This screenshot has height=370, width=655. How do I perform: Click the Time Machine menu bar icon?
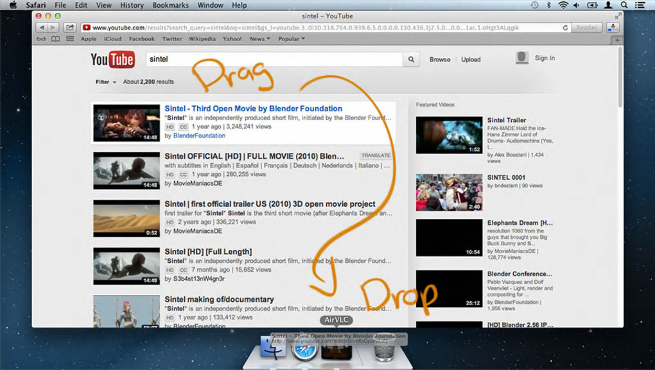535,5
